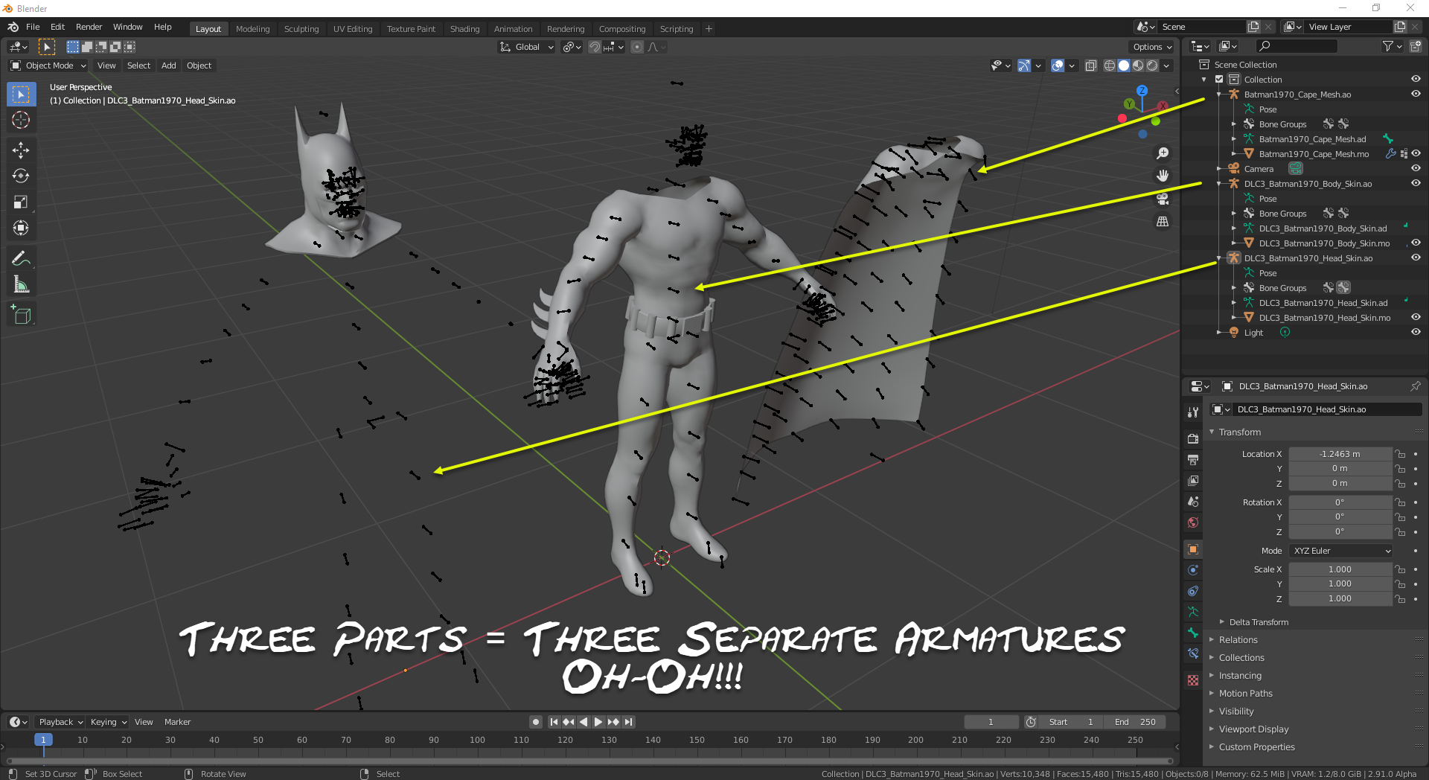Viewport: 1429px width, 780px height.
Task: Expand the Motion Paths panel
Action: (1245, 694)
